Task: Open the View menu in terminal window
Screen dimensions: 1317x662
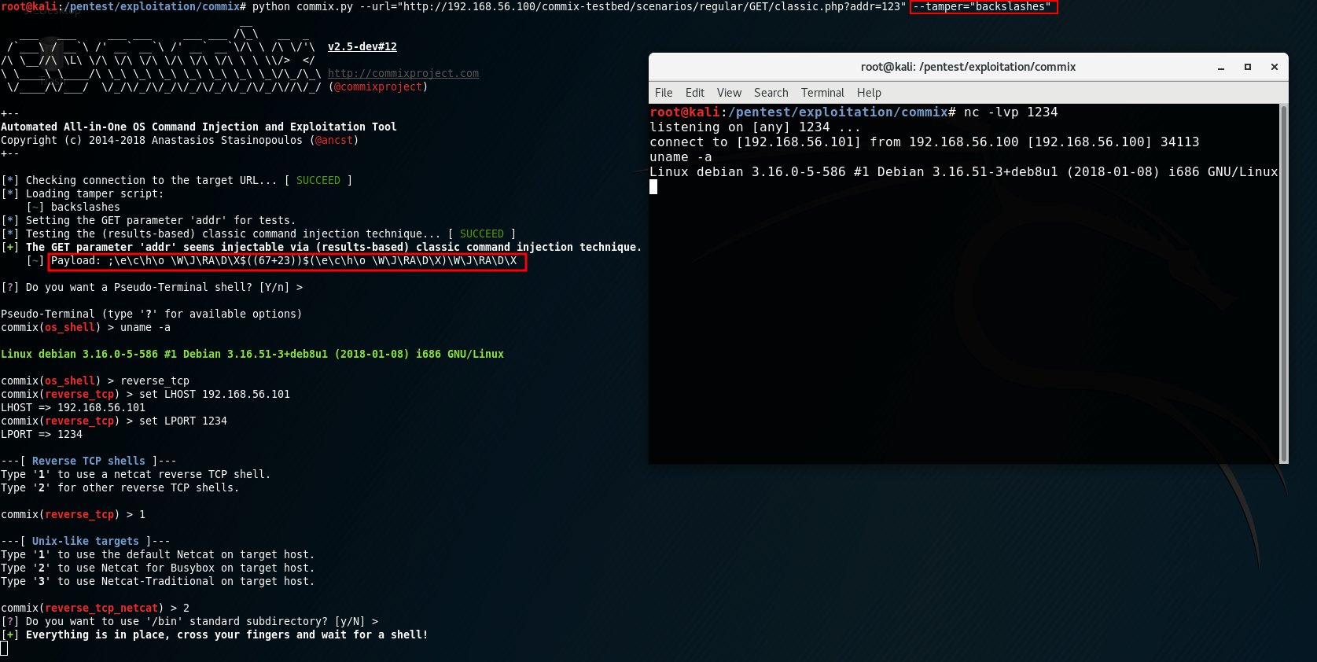Action: pos(729,93)
